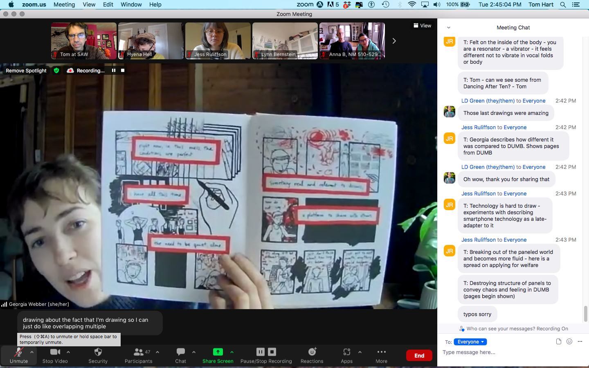The image size is (589, 368).
Task: Click the Bluetooth icon in menu bar
Action: pyautogui.click(x=400, y=4)
